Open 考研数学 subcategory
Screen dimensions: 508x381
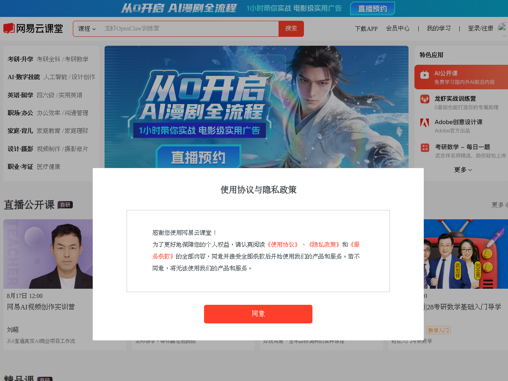[77, 59]
